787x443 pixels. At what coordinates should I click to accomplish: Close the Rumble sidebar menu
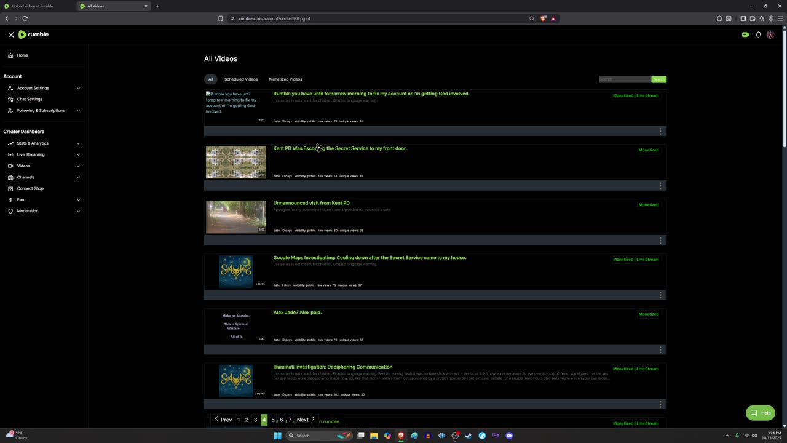11,34
